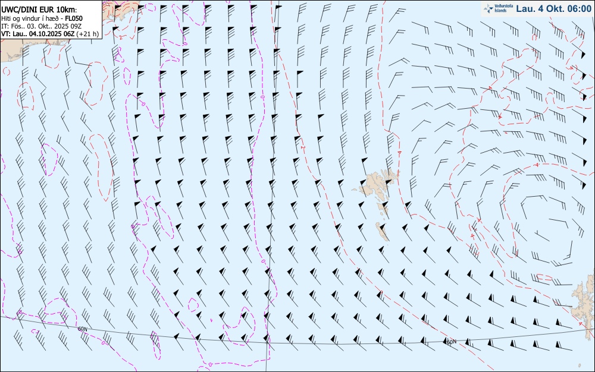Click the western 60N latitude label
Image resolution: width=595 pixels, height=372 pixels.
pyautogui.click(x=82, y=329)
